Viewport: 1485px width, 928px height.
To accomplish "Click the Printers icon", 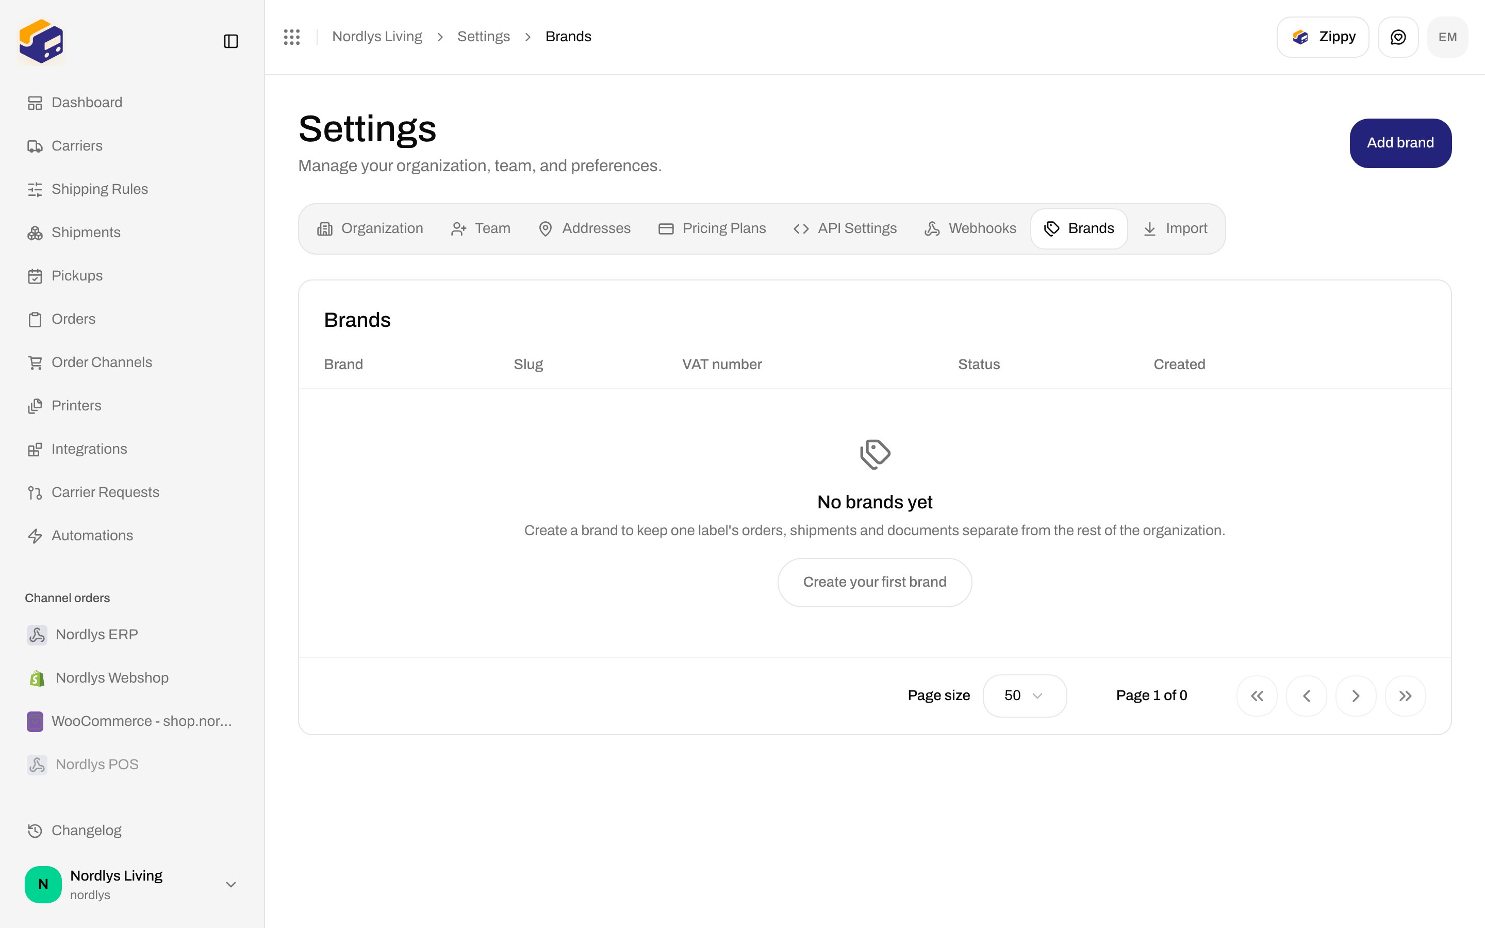I will [35, 406].
